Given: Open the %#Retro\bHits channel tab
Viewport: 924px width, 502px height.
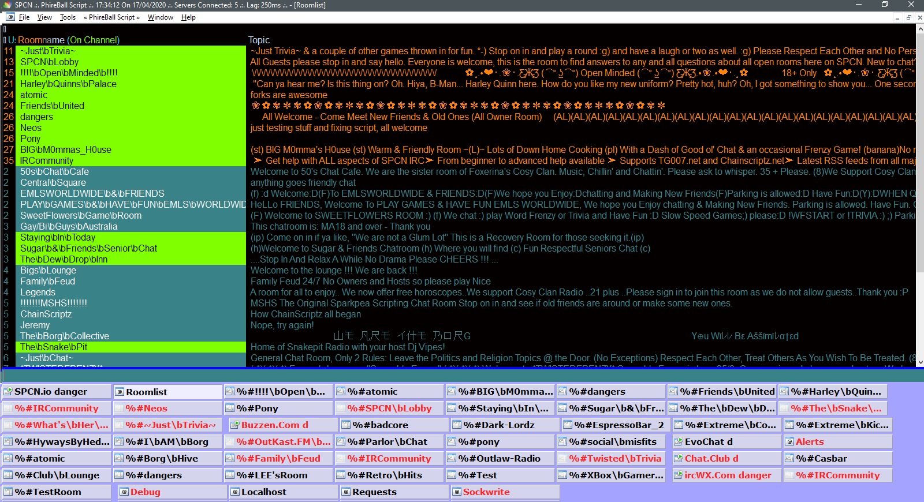Looking at the screenshot, I should coord(389,475).
